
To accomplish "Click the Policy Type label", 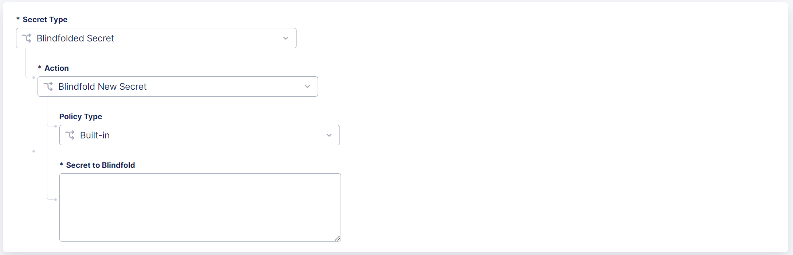I will [x=81, y=117].
